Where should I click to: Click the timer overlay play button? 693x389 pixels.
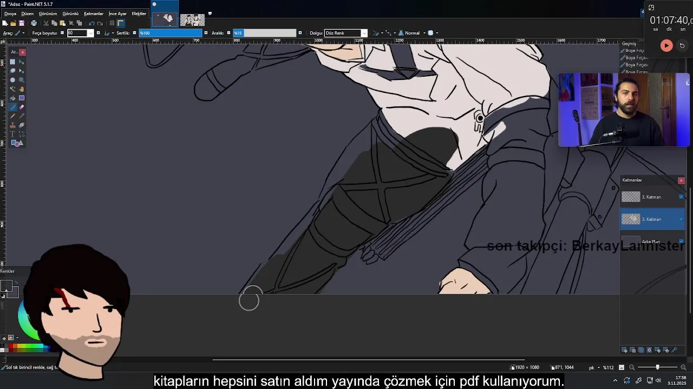(666, 46)
